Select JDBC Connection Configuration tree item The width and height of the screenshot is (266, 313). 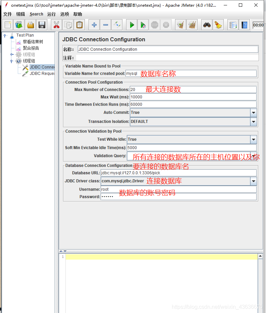click(x=42, y=67)
